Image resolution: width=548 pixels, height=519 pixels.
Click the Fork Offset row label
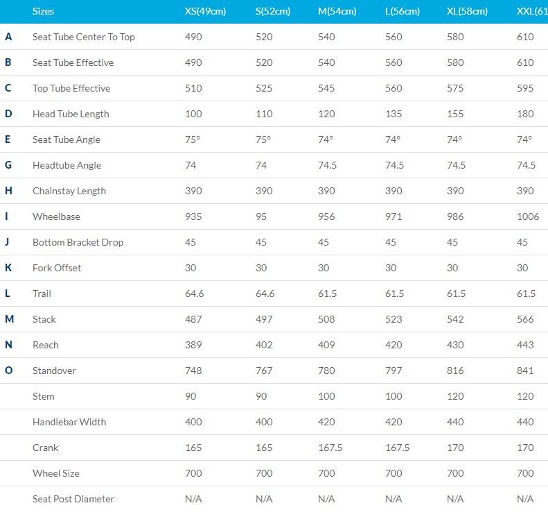pos(57,268)
